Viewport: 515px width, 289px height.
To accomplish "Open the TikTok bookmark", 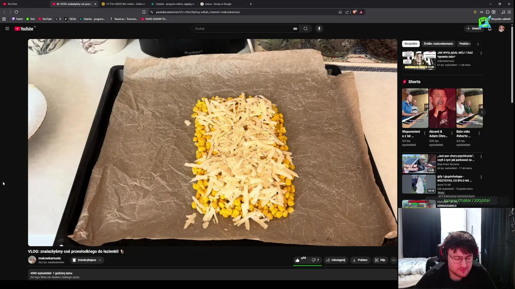I will pyautogui.click(x=70, y=19).
